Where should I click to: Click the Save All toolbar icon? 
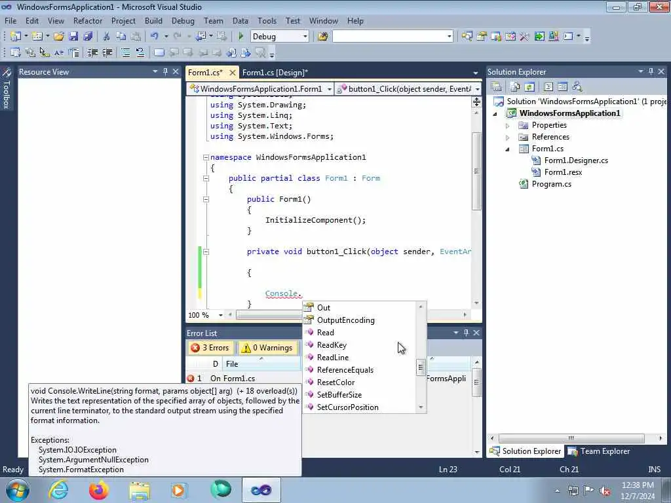point(88,37)
